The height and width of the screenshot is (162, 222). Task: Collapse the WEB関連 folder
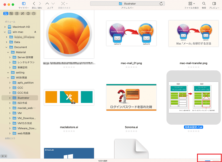click(8, 78)
